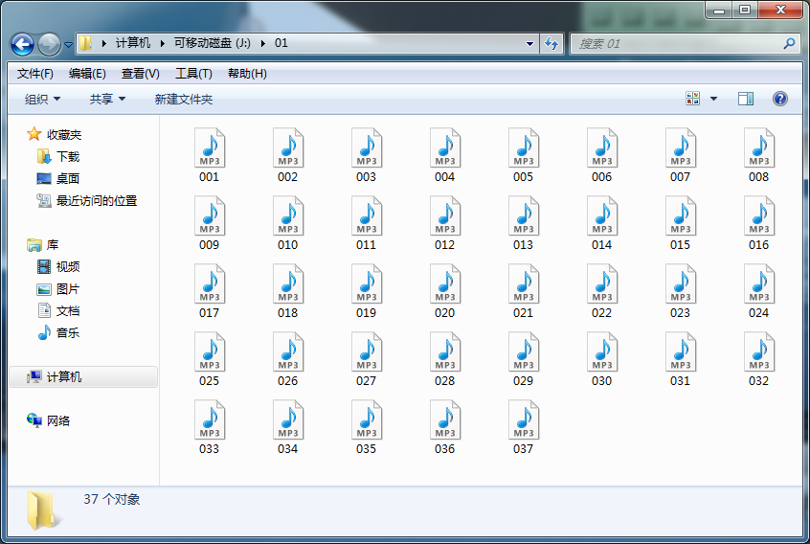Click the 37 个对象 status text
The width and height of the screenshot is (810, 544).
click(112, 499)
